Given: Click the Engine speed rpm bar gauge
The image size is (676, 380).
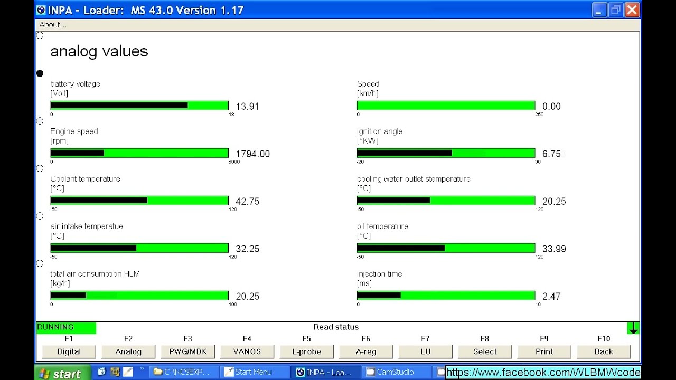Looking at the screenshot, I should tap(139, 153).
